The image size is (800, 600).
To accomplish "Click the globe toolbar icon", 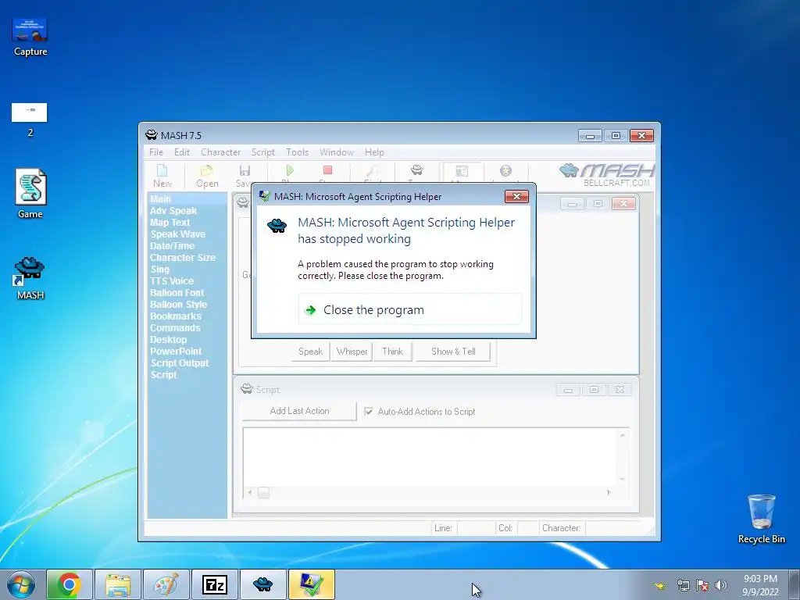I will click(x=505, y=171).
